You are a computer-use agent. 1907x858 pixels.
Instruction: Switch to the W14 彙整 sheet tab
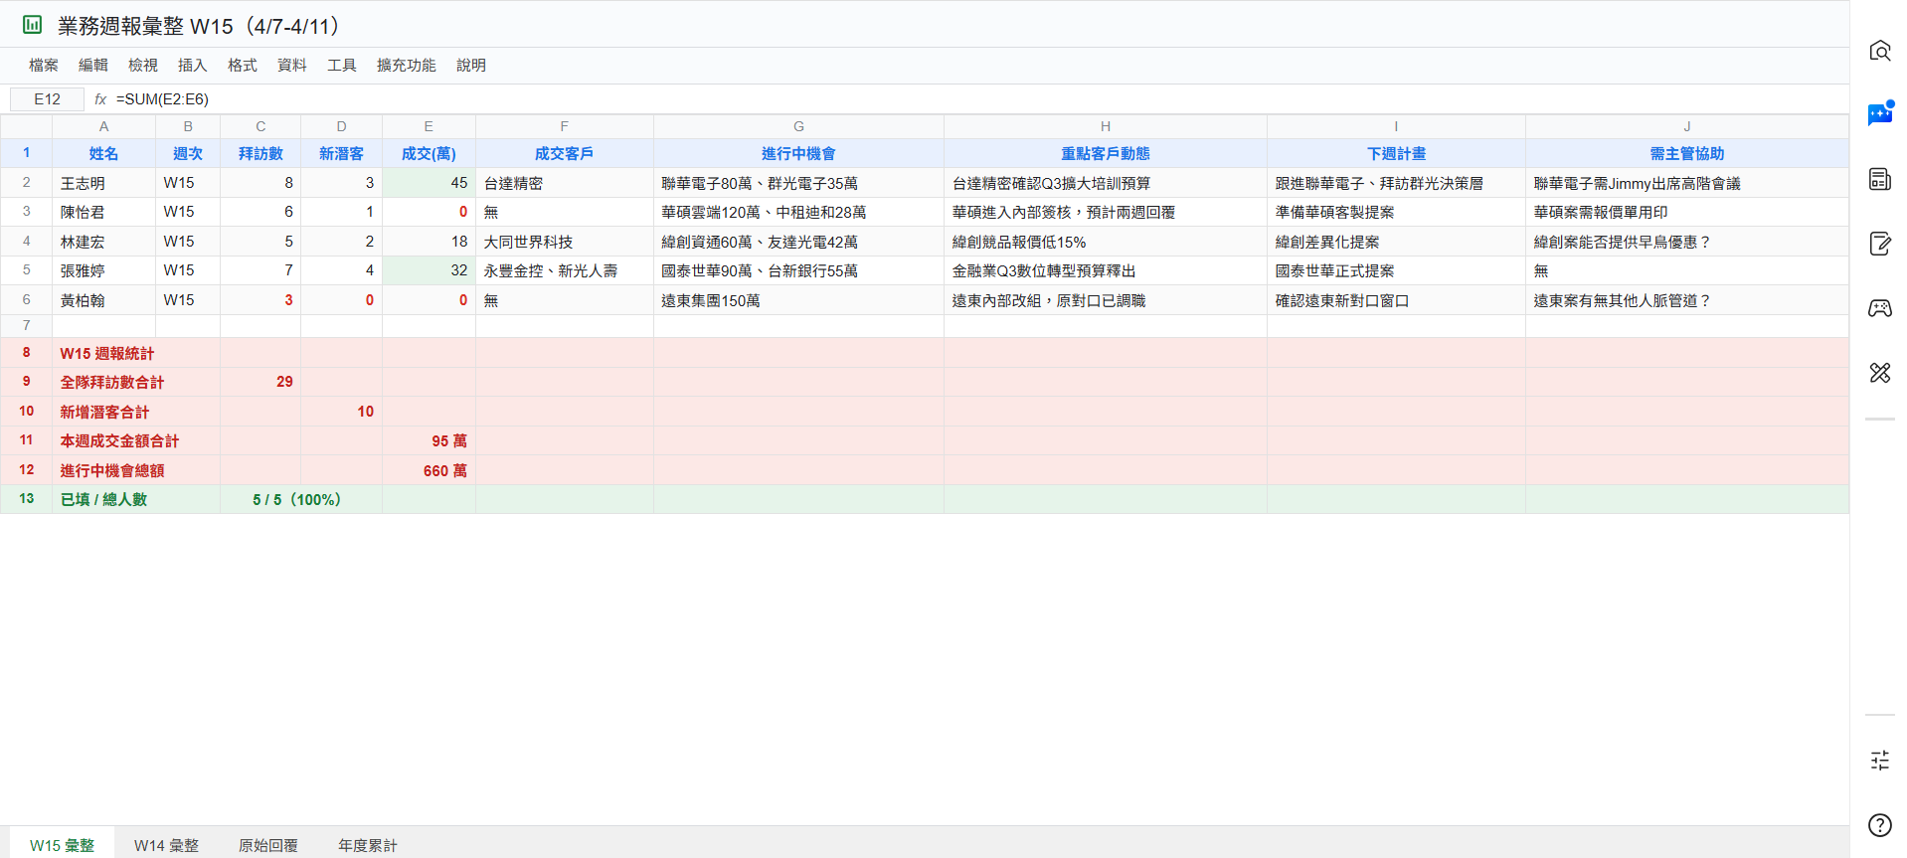click(x=166, y=844)
